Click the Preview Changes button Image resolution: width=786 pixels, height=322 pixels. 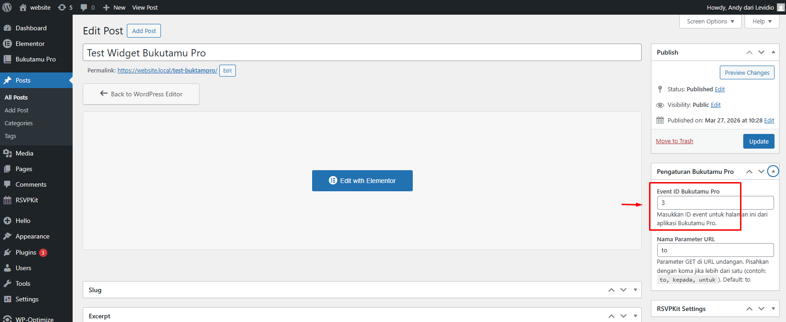pos(747,72)
